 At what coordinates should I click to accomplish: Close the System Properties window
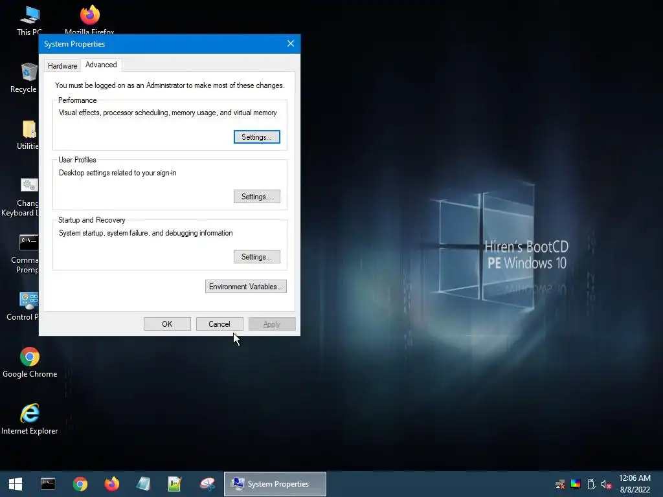[x=291, y=43]
